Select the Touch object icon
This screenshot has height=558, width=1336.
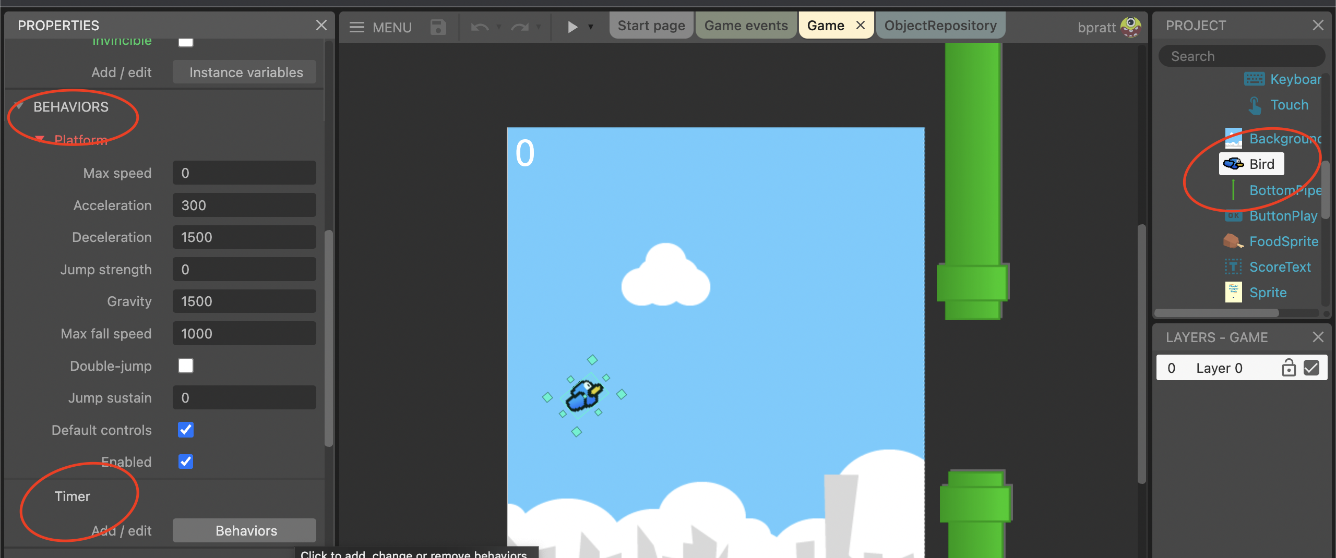(x=1255, y=105)
